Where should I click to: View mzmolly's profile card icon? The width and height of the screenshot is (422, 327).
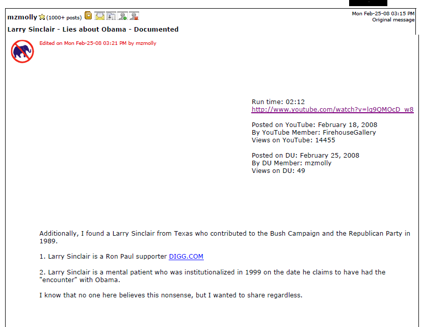click(x=111, y=16)
